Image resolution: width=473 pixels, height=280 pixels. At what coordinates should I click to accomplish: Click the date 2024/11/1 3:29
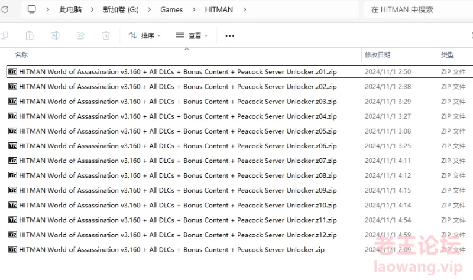[388, 101]
